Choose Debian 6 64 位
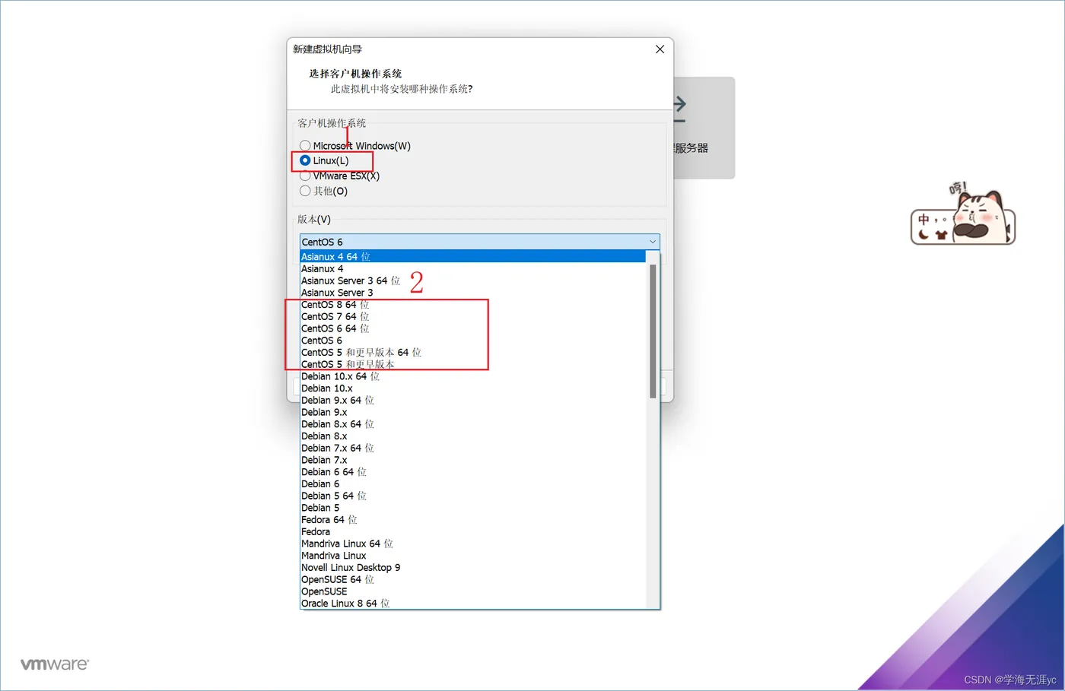This screenshot has width=1065, height=691. click(x=472, y=472)
